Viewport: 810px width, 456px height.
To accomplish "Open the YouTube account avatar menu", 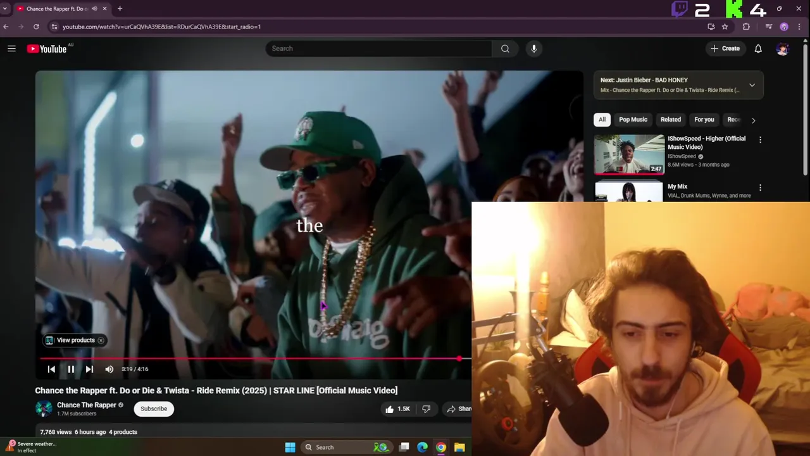I will (783, 49).
